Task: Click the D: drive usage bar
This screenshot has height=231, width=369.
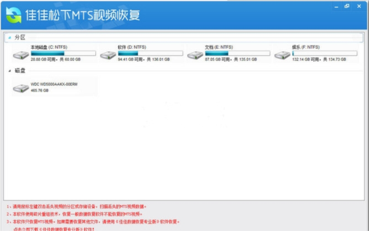Action: pyautogui.click(x=151, y=53)
